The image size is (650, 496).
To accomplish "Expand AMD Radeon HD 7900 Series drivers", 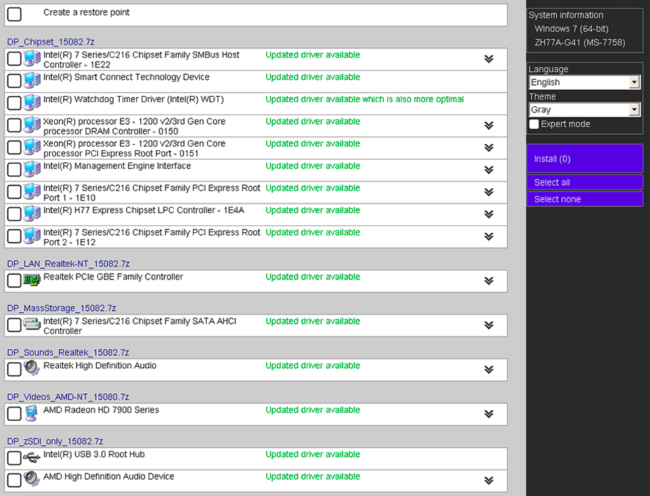I will pyautogui.click(x=489, y=414).
